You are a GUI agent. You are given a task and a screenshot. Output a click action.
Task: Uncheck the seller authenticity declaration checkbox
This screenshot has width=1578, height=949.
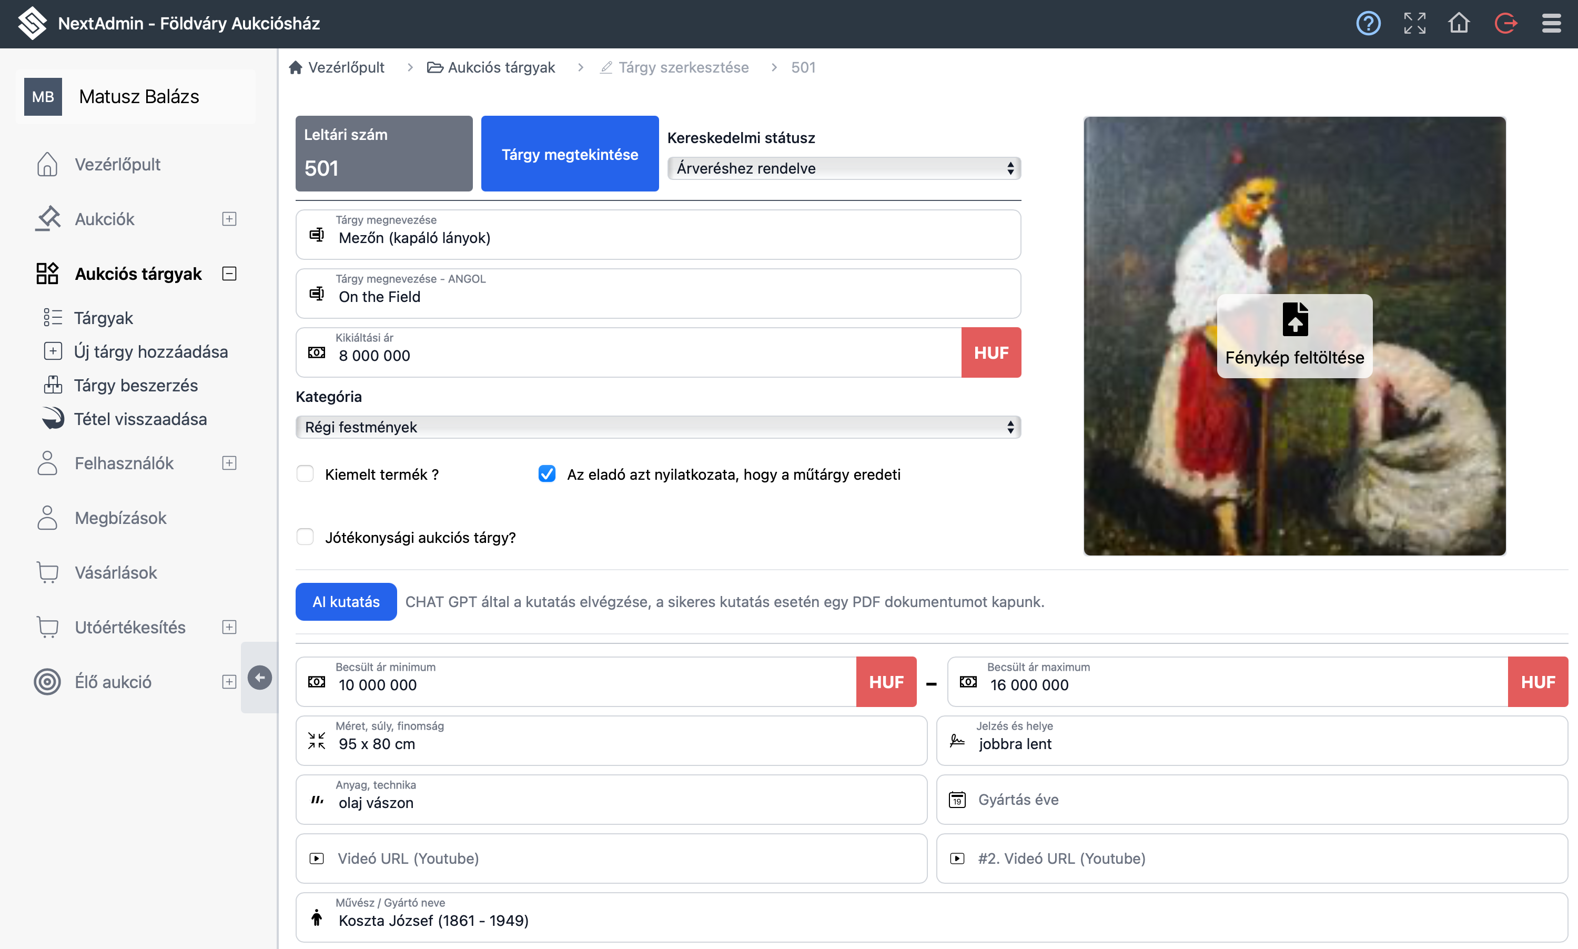[x=547, y=474]
